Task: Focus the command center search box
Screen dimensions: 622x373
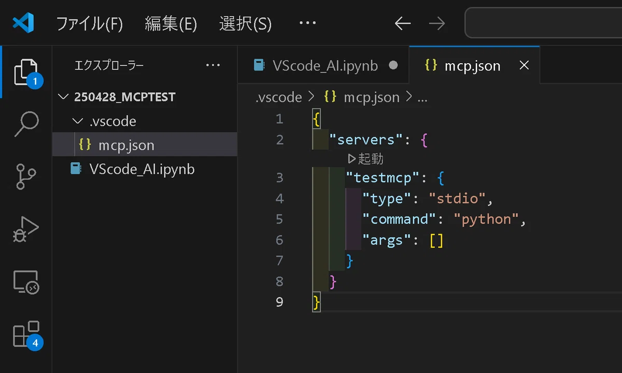Action: coord(543,23)
